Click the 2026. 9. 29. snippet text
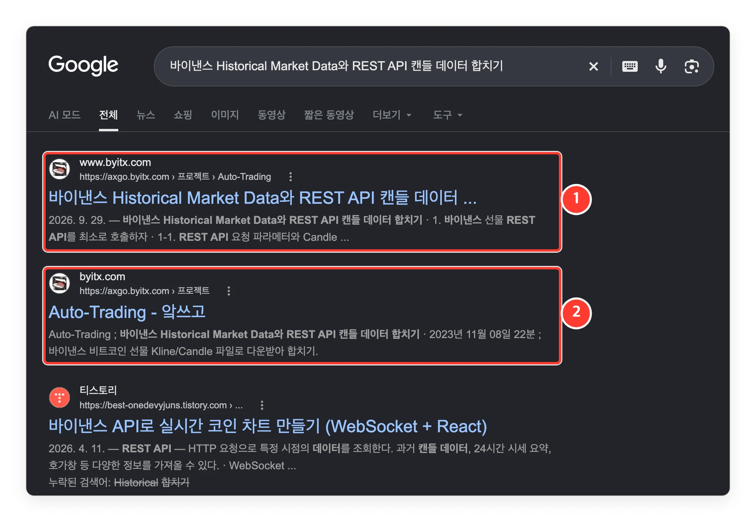 292,228
